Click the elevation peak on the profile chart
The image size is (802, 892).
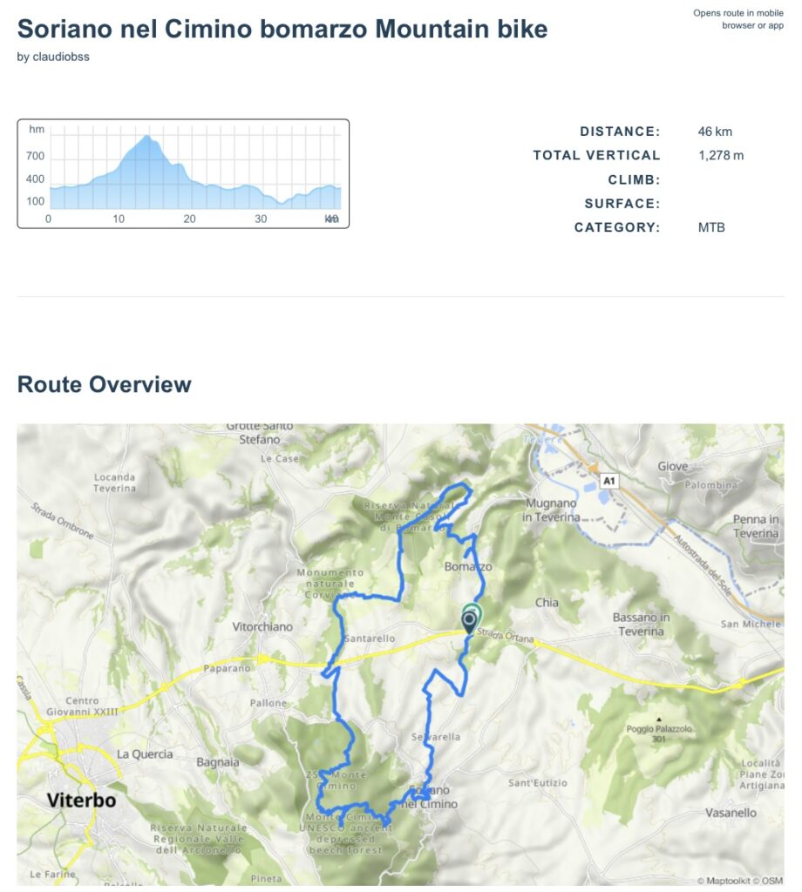147,137
